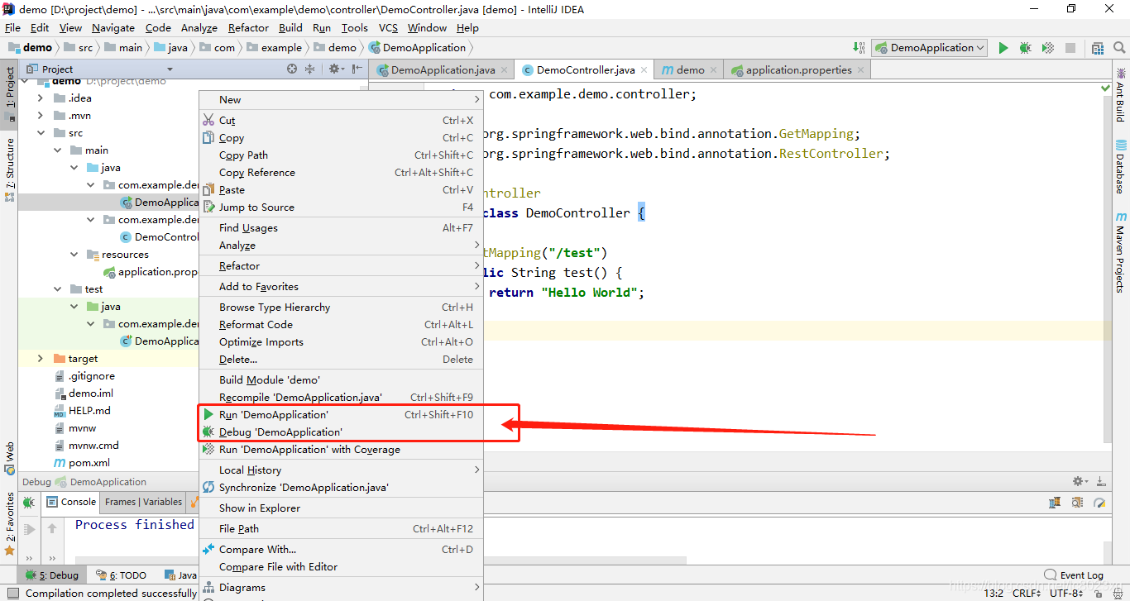Viewport: 1130px width, 601px height.
Task: Select .gitignore file in project tree
Action: [x=83, y=376]
